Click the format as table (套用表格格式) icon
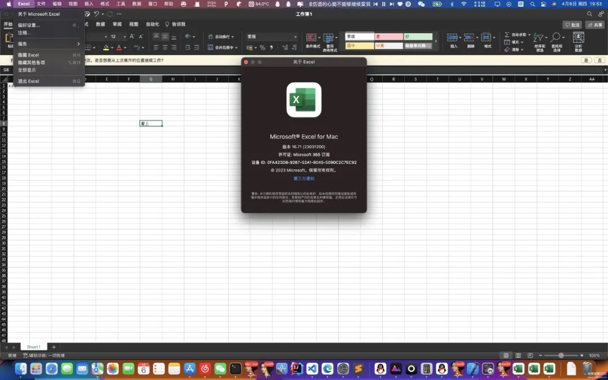Image resolution: width=608 pixels, height=380 pixels. click(x=328, y=38)
